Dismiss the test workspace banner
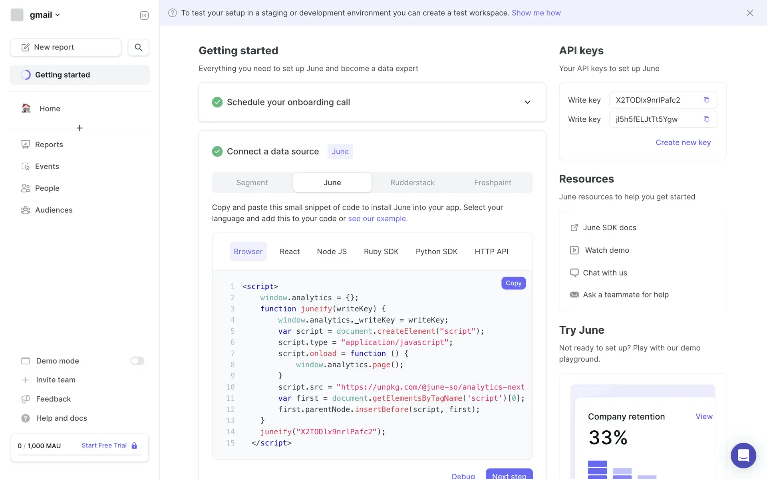This screenshot has width=767, height=479. (x=749, y=13)
